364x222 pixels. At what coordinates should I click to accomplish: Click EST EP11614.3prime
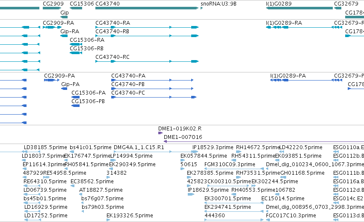pos(44,164)
